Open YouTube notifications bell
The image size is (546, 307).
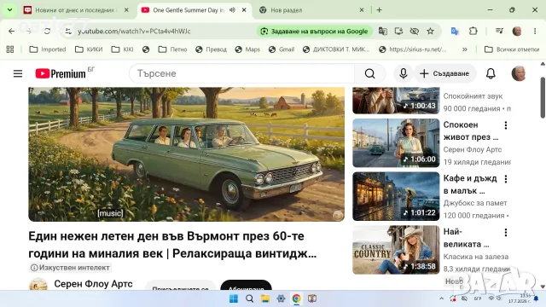pos(491,73)
